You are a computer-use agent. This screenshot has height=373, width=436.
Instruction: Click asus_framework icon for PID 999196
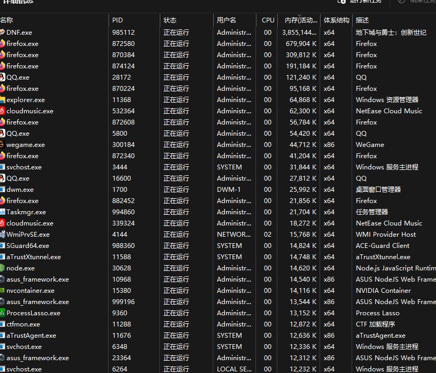[x=2, y=302]
